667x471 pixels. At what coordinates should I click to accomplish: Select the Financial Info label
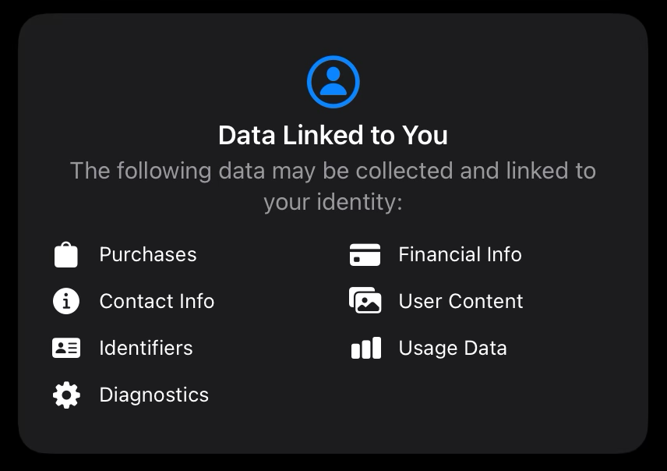[460, 255]
